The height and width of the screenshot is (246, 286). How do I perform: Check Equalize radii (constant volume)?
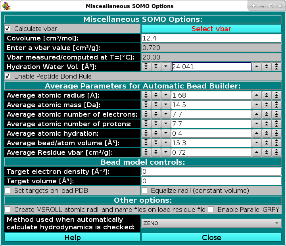[145, 190]
